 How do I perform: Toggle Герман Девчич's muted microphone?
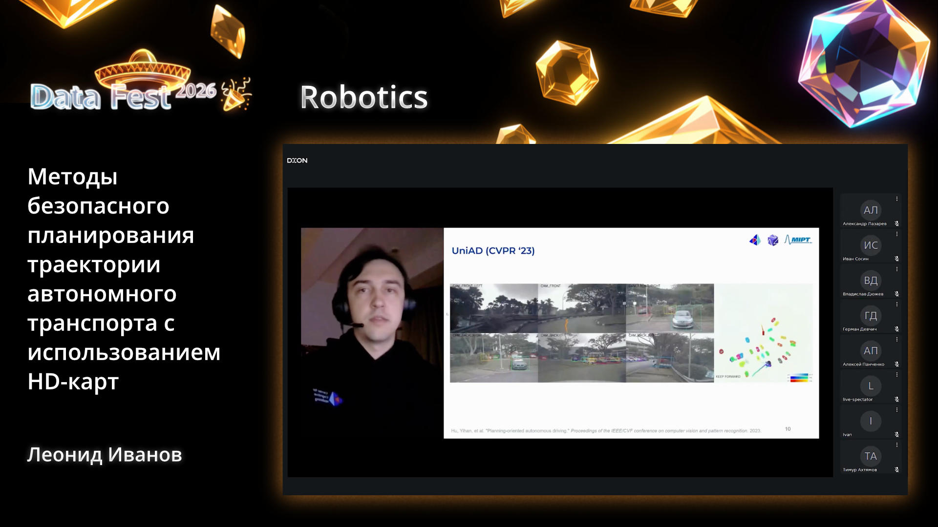[x=897, y=329]
